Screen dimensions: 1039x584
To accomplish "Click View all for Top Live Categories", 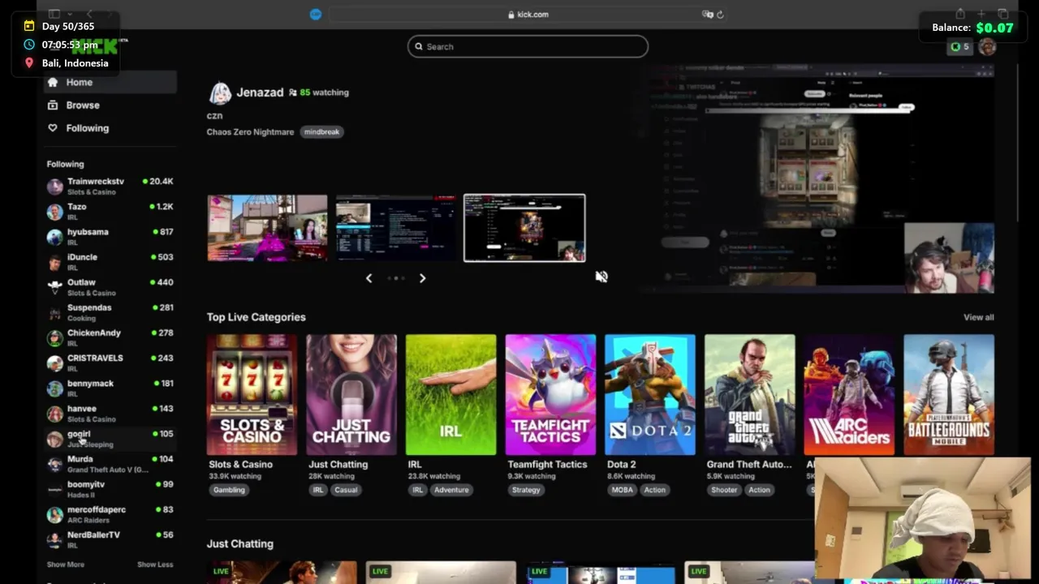I will [978, 317].
